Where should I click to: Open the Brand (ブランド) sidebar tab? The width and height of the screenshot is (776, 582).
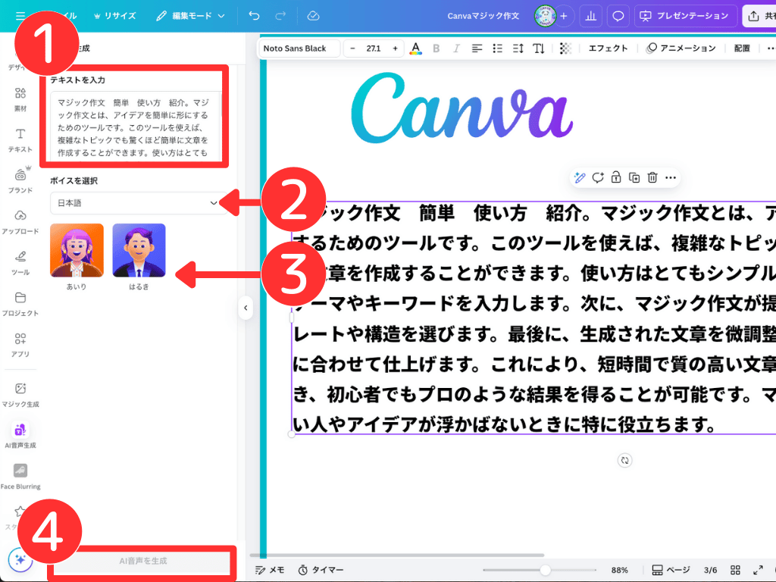click(x=20, y=180)
